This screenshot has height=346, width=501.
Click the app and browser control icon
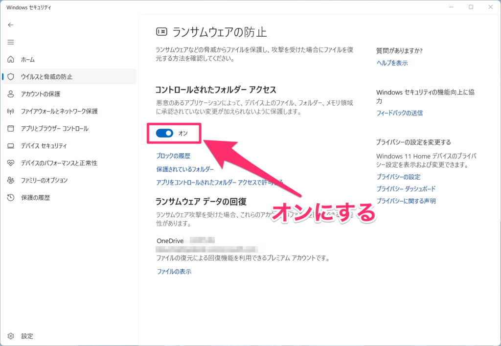[x=11, y=129]
